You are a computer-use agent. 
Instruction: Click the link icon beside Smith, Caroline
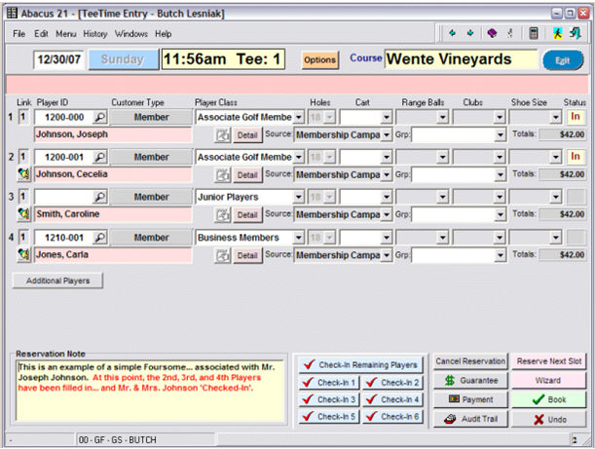pos(23,214)
